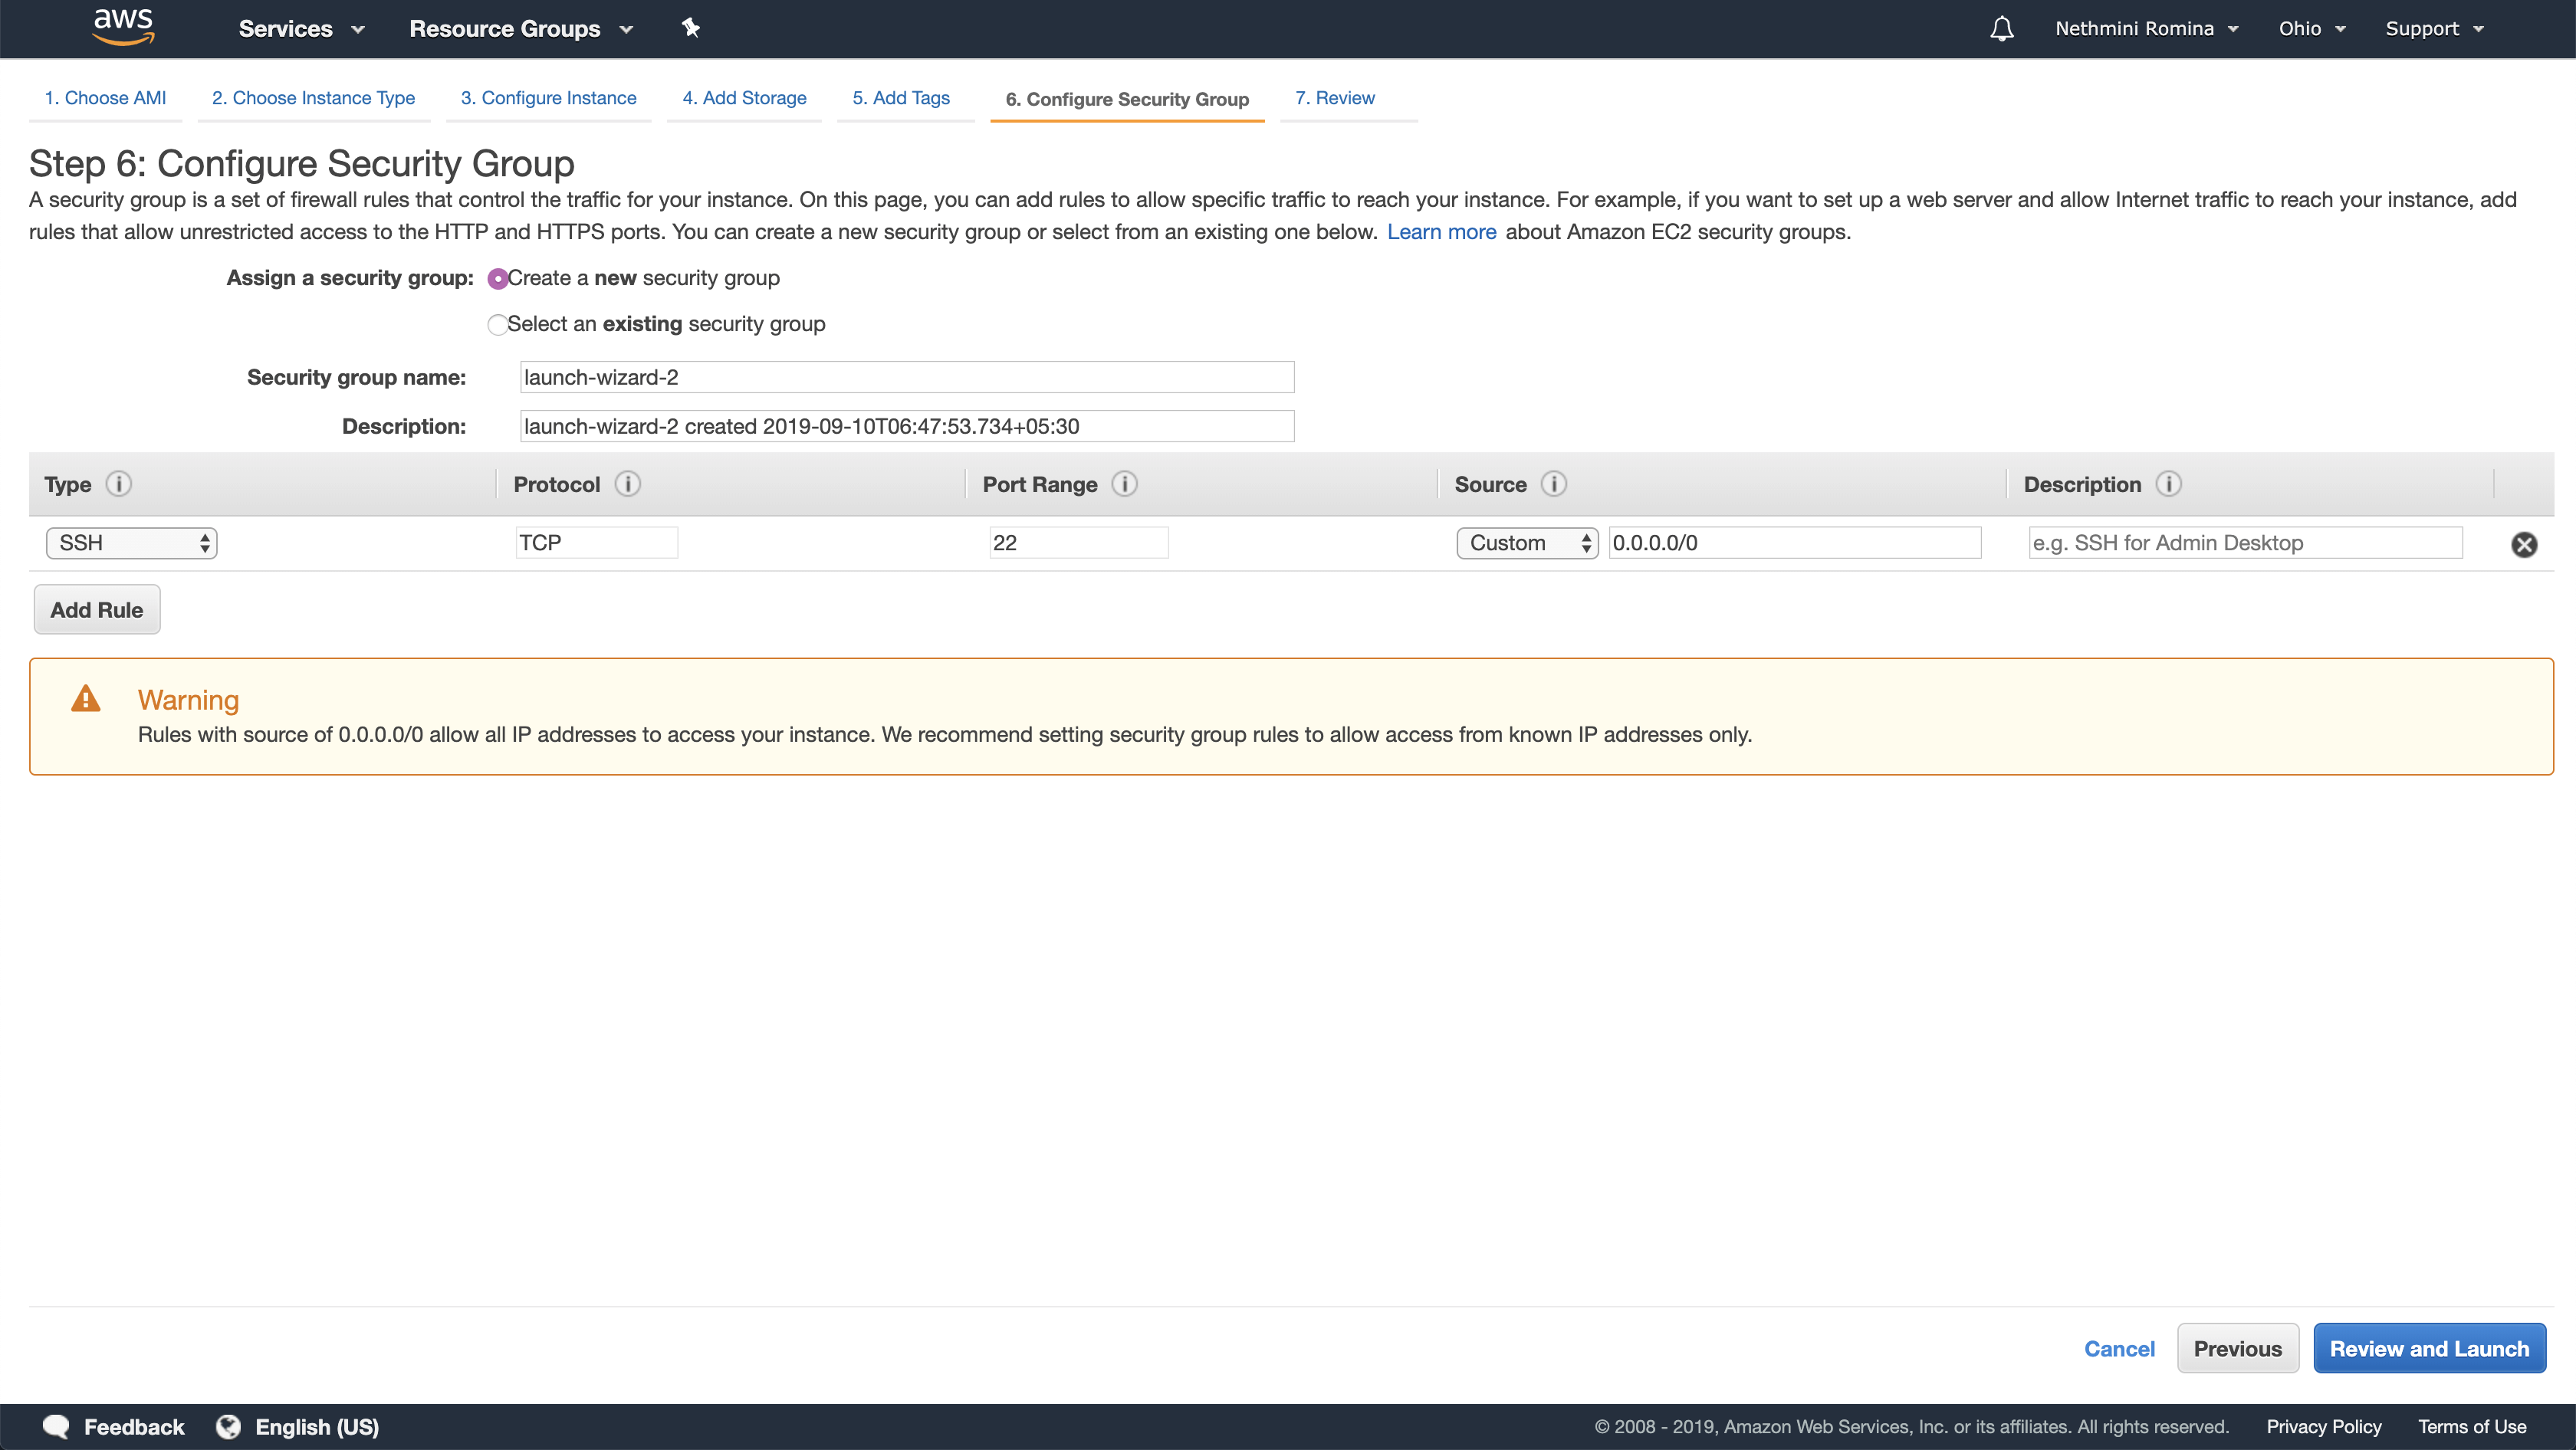The width and height of the screenshot is (2576, 1450).
Task: Select step 6 Configure Security Group tab
Action: pyautogui.click(x=1127, y=99)
